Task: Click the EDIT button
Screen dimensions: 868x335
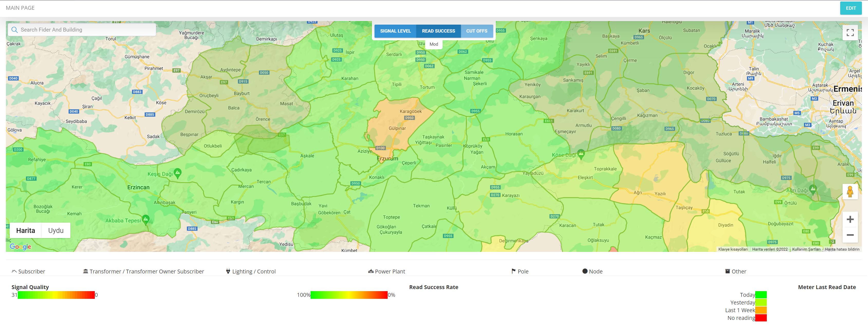Action: point(851,8)
